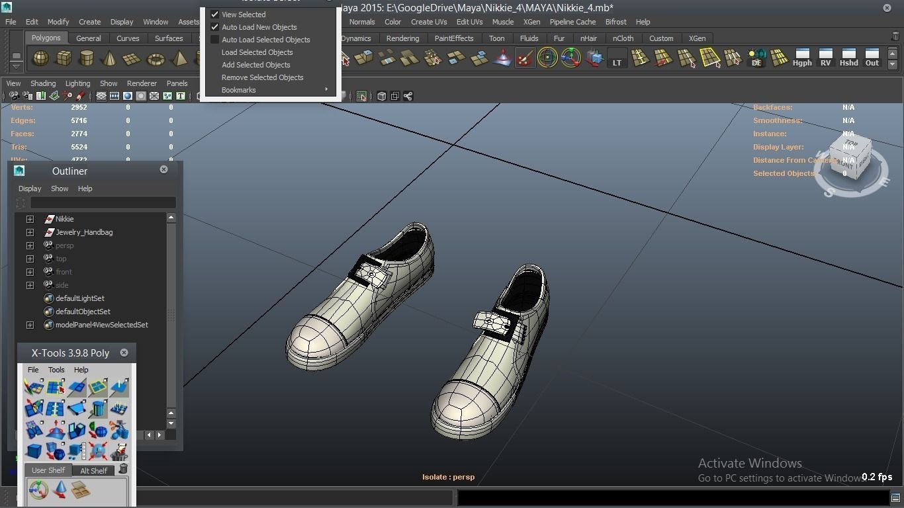Expand the persp camera node in Outliner
The height and width of the screenshot is (508, 904).
30,245
